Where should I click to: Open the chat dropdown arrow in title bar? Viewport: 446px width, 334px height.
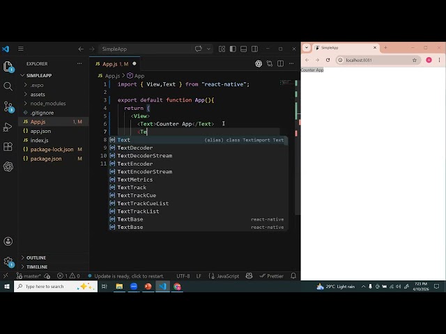[208, 49]
